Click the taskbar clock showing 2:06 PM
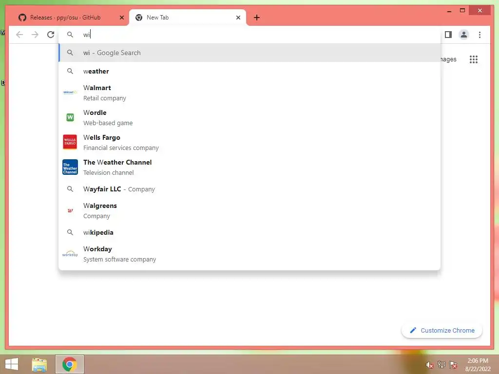Screen dimensions: 499x374 (478, 364)
